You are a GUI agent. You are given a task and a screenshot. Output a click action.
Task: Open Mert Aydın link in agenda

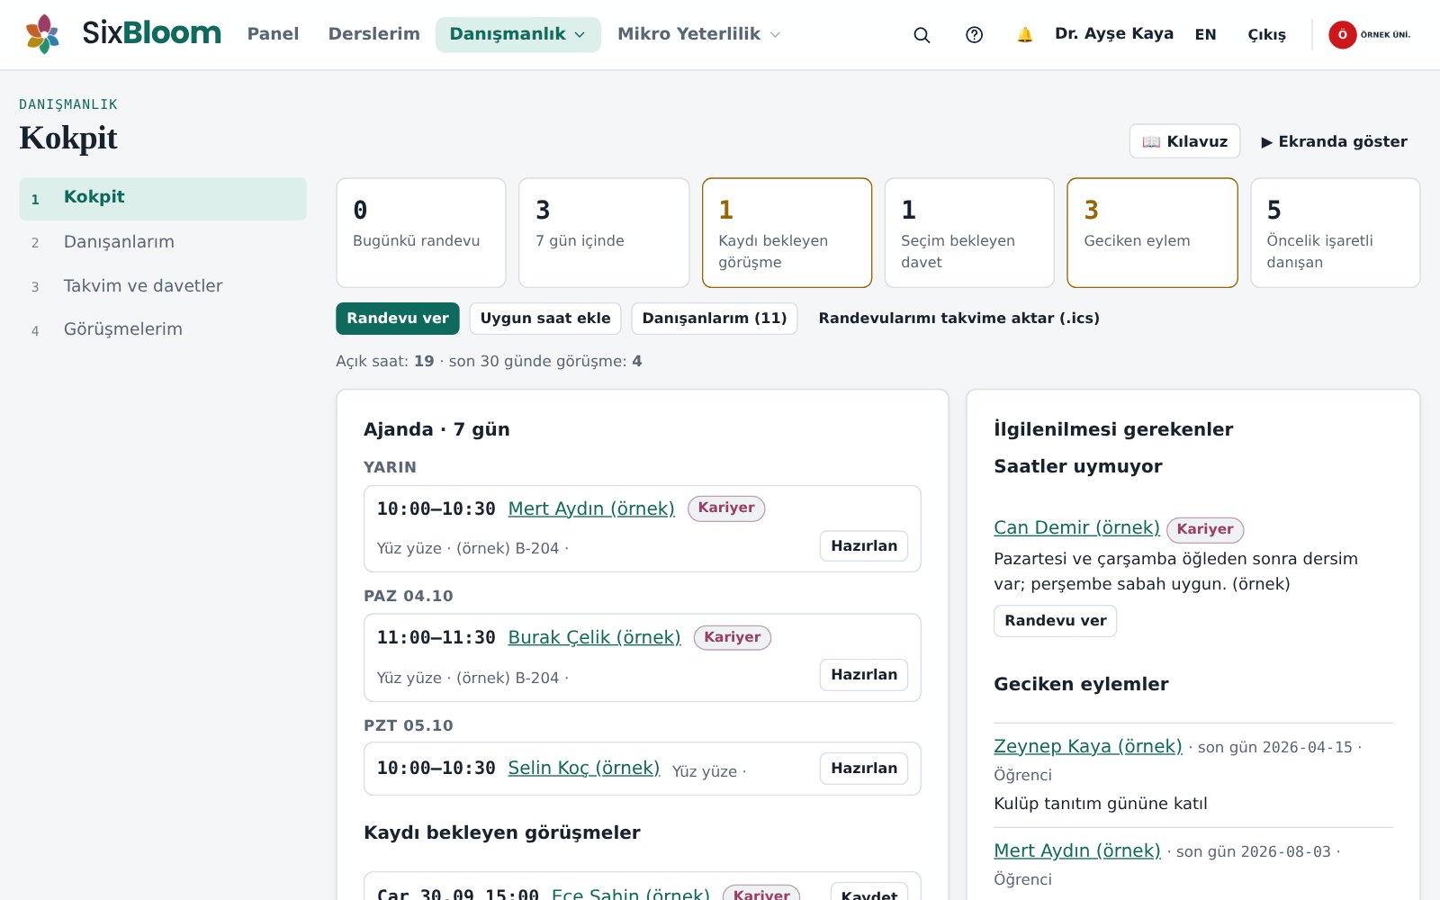(x=591, y=508)
